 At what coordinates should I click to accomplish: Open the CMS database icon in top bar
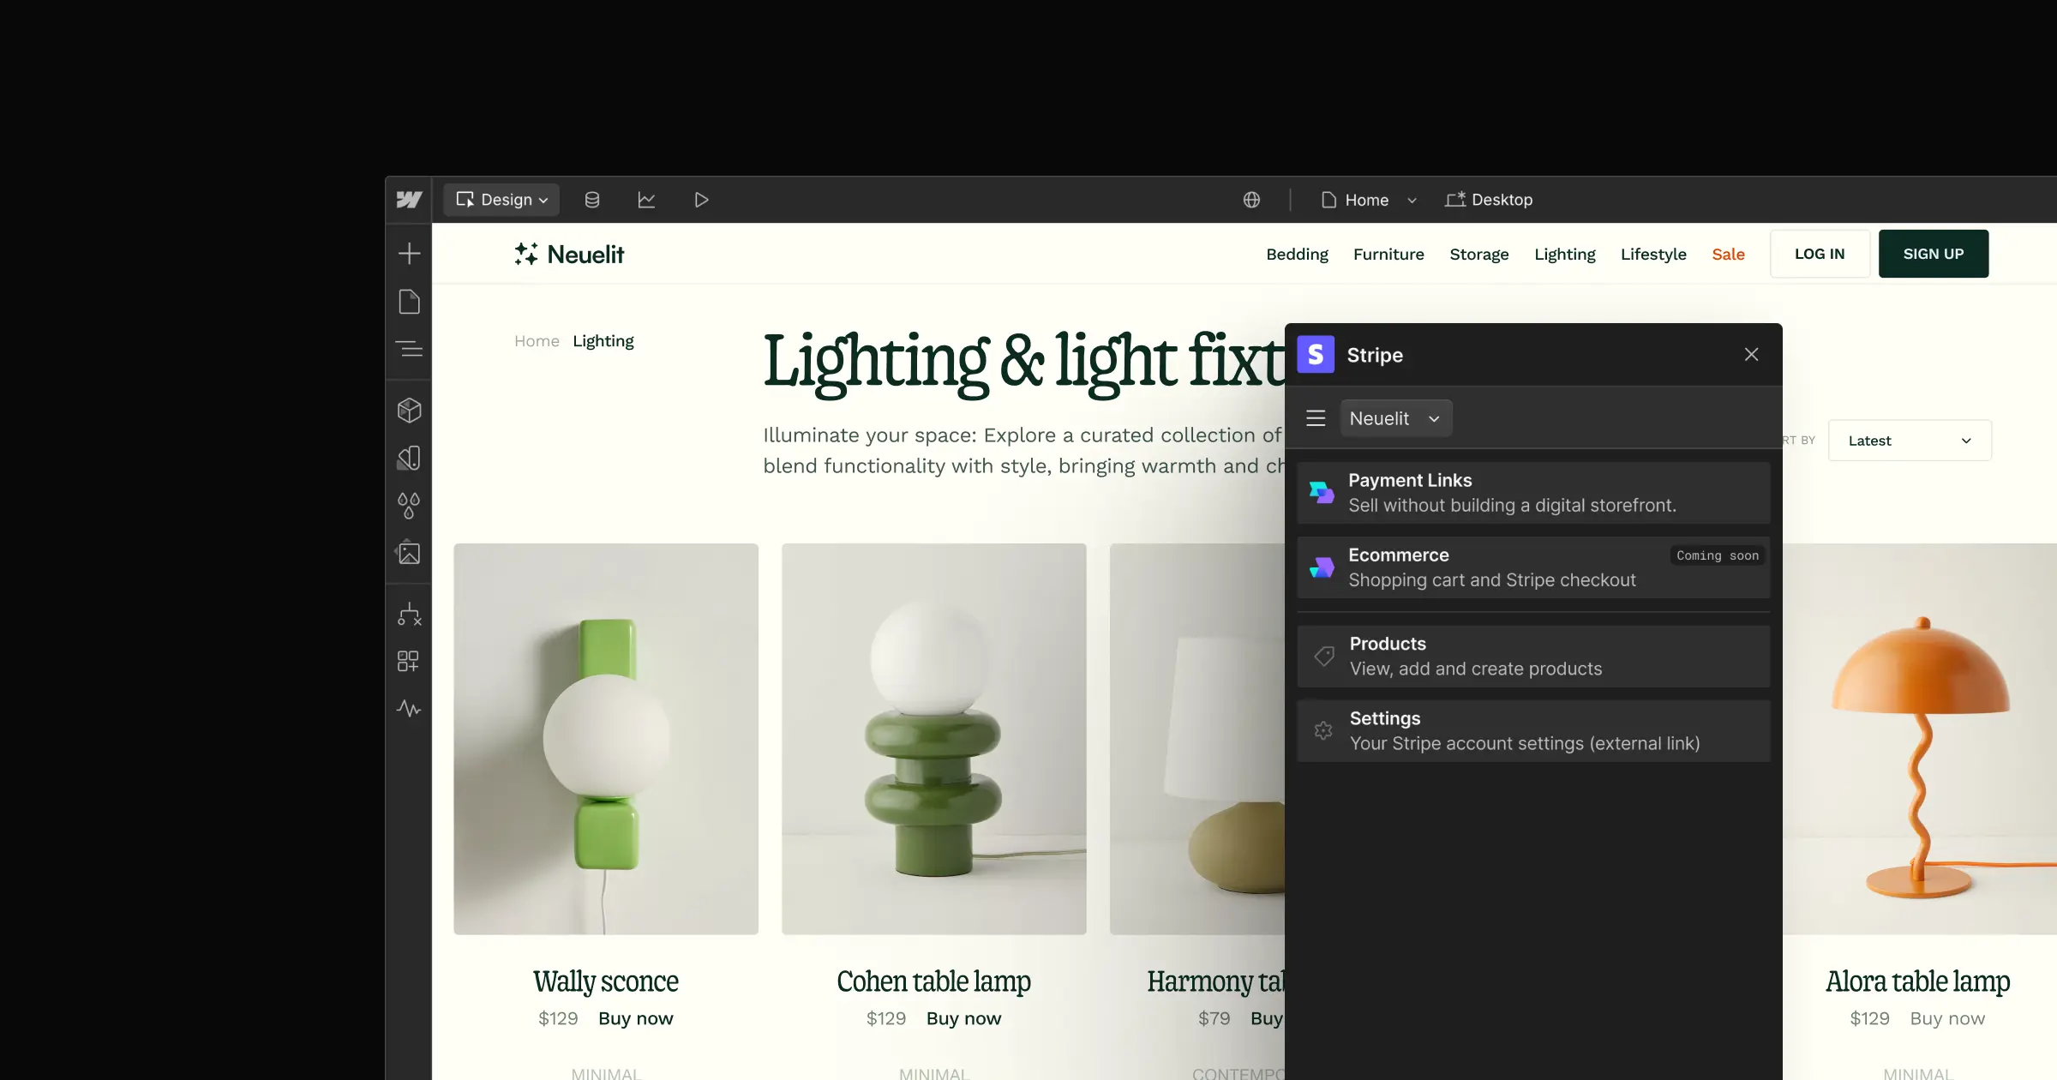click(x=591, y=200)
